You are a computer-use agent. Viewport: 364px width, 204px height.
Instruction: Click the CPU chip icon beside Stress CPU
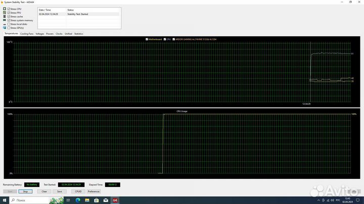(5, 9)
